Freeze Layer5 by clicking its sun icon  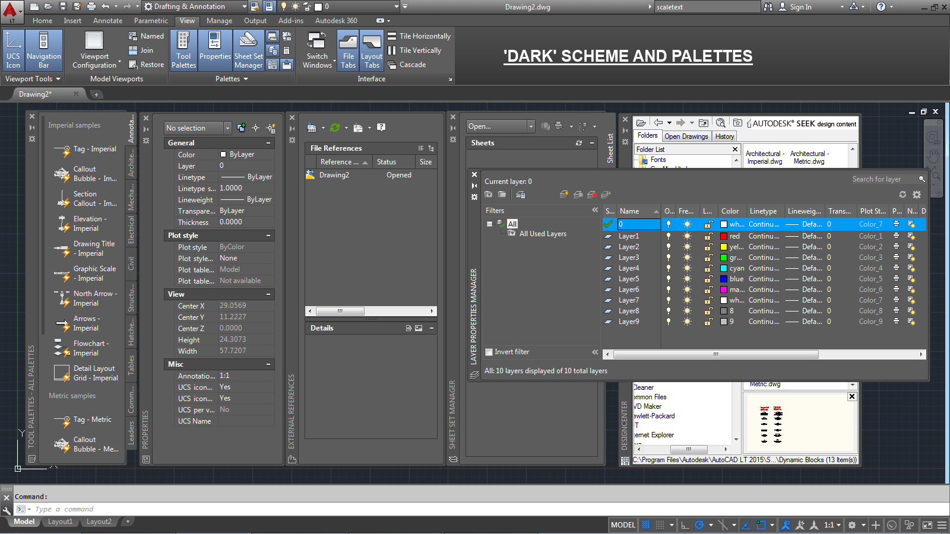tap(687, 278)
